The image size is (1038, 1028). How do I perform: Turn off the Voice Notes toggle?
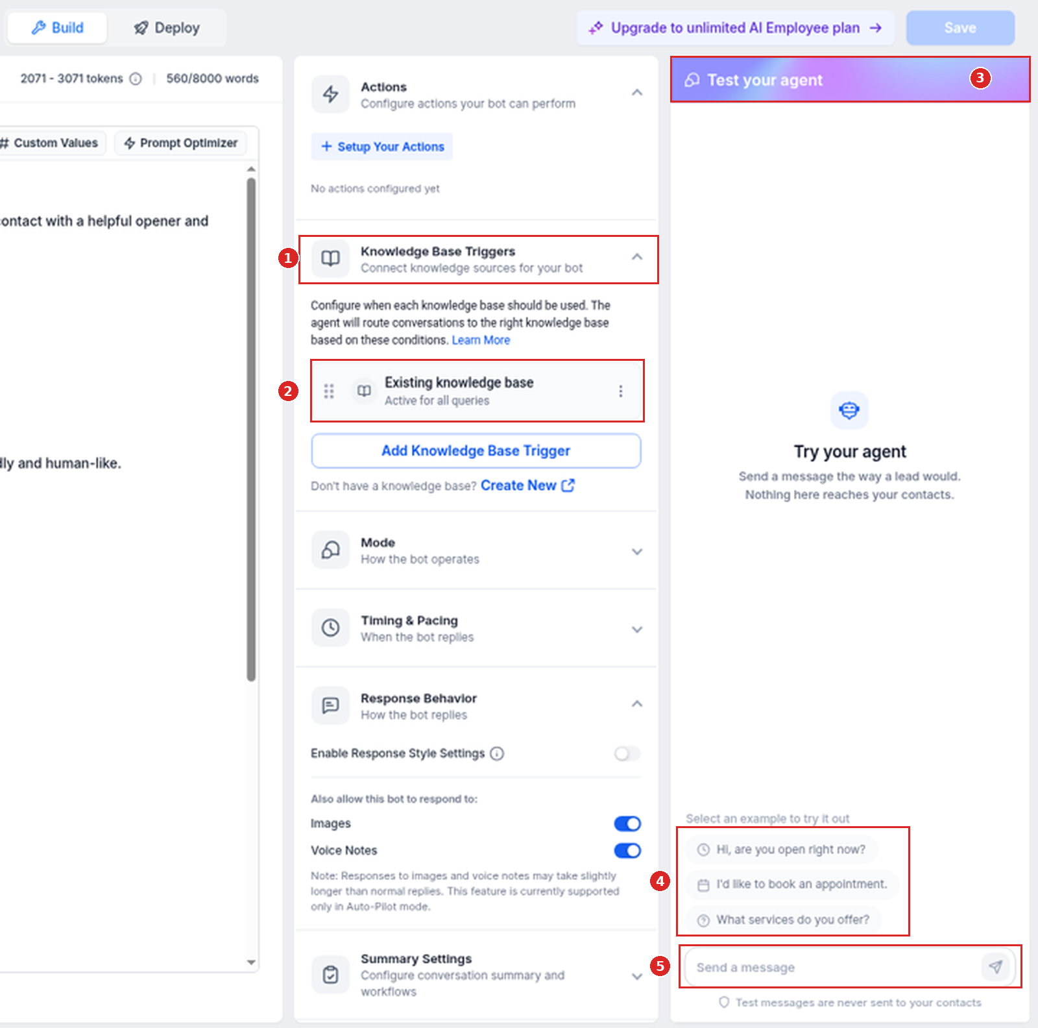pyautogui.click(x=627, y=851)
